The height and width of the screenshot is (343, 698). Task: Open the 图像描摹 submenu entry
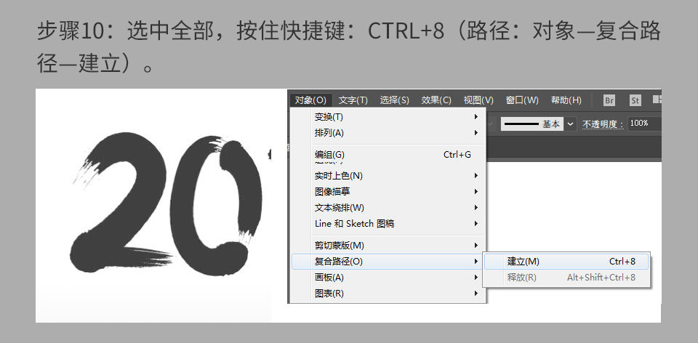[x=388, y=192]
